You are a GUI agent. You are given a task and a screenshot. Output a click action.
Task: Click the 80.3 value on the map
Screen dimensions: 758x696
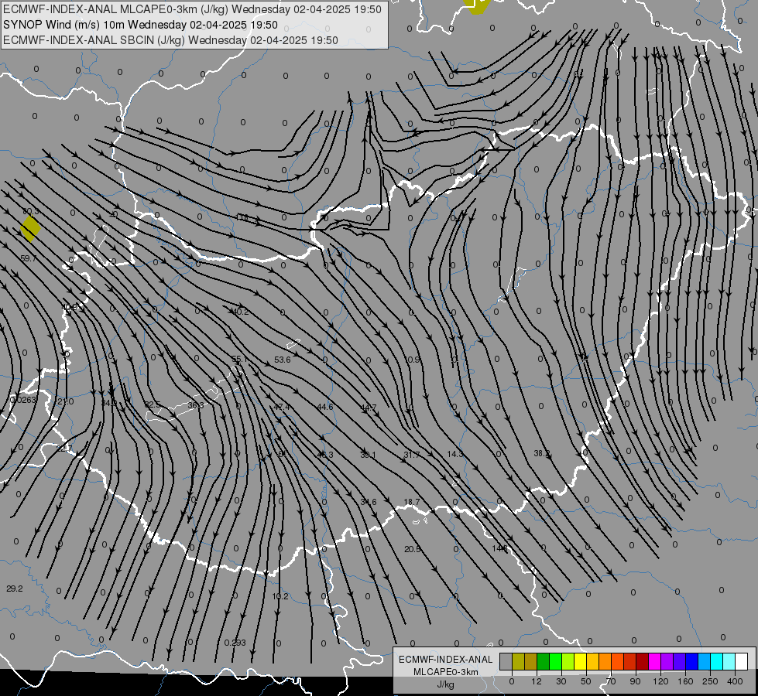[x=31, y=211]
